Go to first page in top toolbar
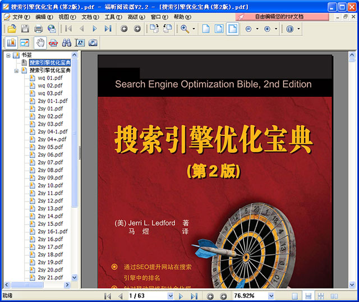The width and height of the screenshot is (359, 302). [x=68, y=29]
